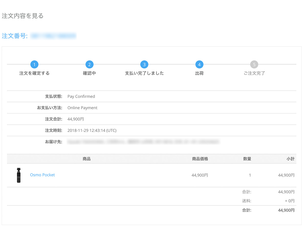The width and height of the screenshot is (307, 230).
Task: Click the 出荷 step label
Action: (x=199, y=73)
